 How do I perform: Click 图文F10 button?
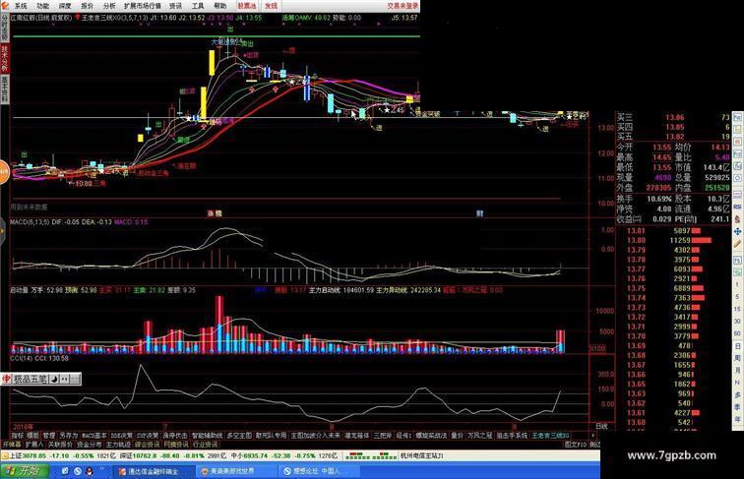576,445
